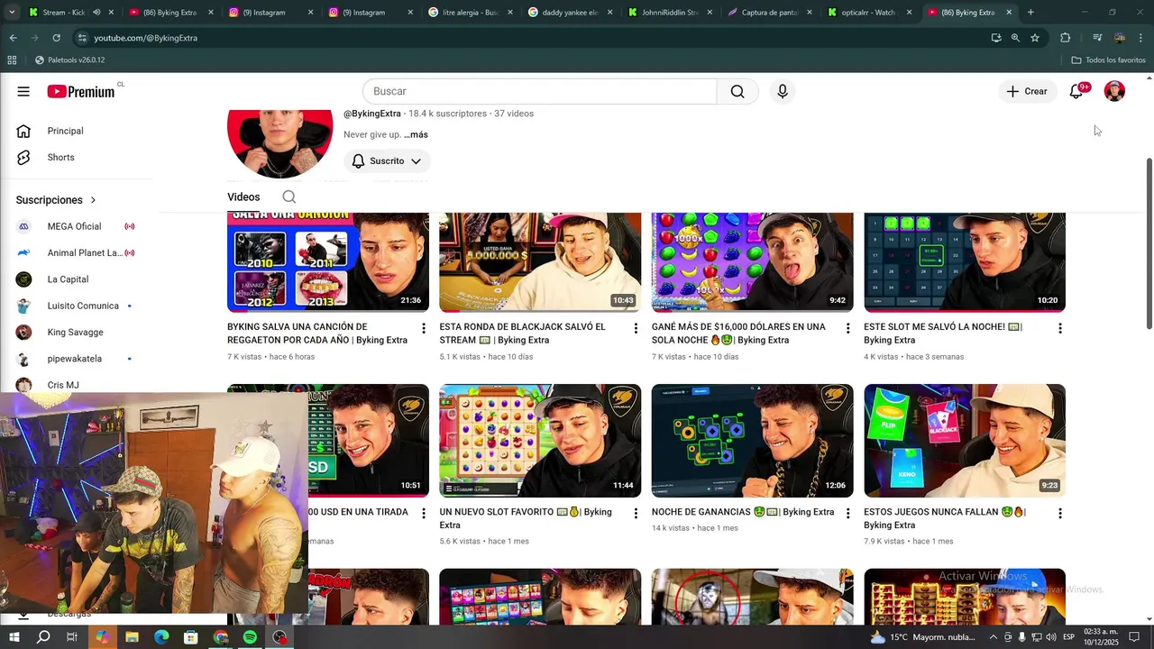
Task: Go back in browser history
Action: point(14,38)
